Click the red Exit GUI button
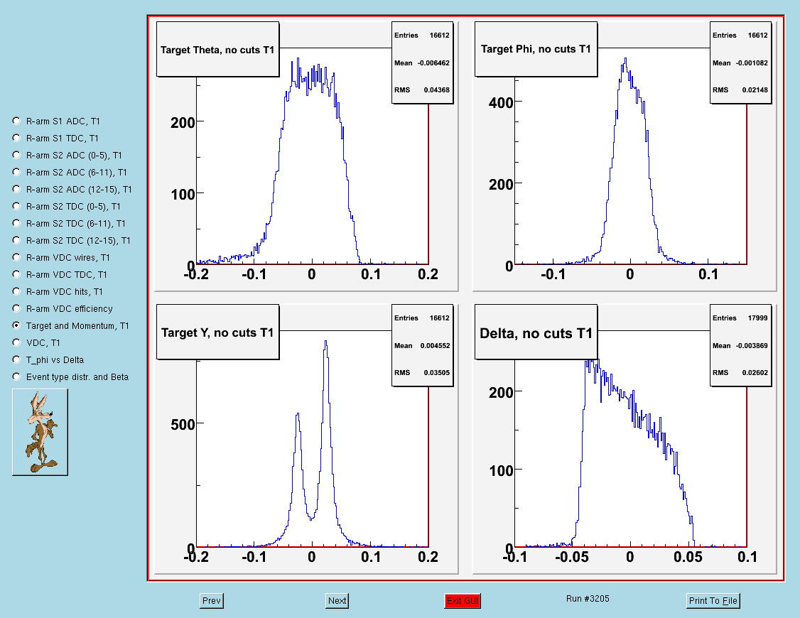This screenshot has height=618, width=800. point(463,601)
